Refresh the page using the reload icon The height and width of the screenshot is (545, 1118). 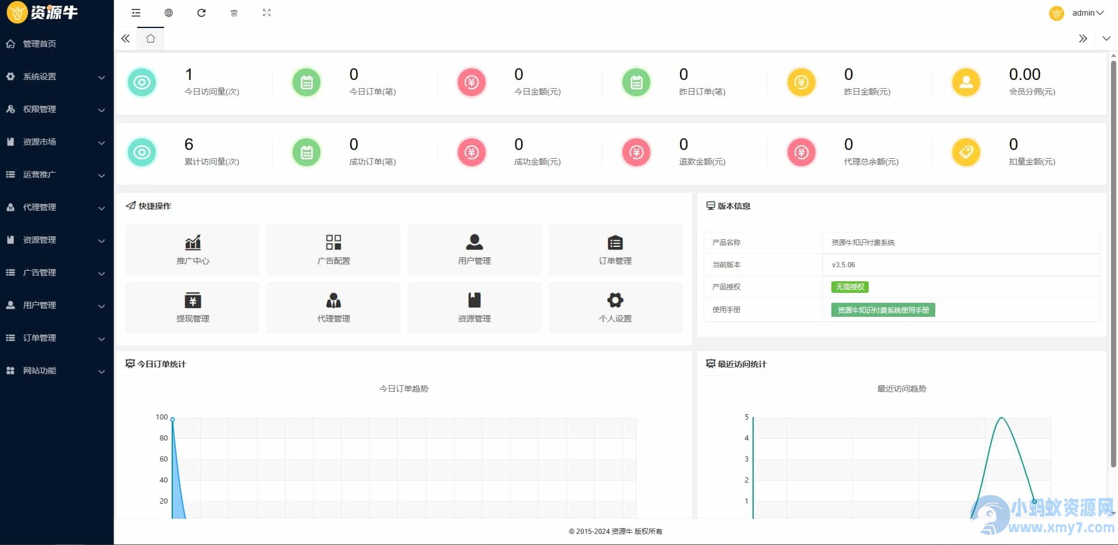[x=201, y=13]
